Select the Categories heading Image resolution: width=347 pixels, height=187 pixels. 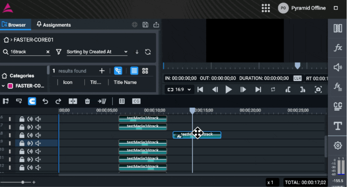22,76
